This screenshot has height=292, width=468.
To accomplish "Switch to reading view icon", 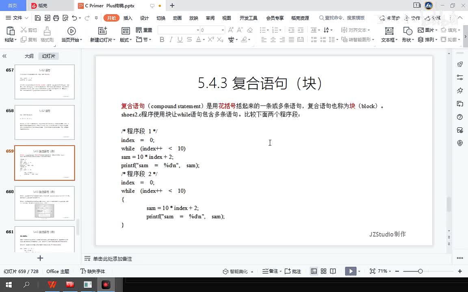I will click(x=333, y=271).
